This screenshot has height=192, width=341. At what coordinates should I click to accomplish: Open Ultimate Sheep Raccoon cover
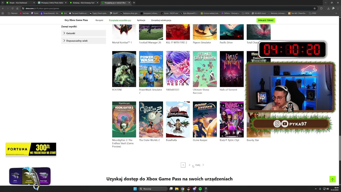click(205, 69)
